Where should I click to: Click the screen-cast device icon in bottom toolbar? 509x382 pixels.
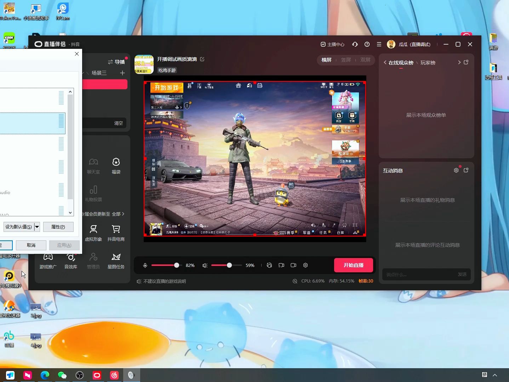point(281,265)
